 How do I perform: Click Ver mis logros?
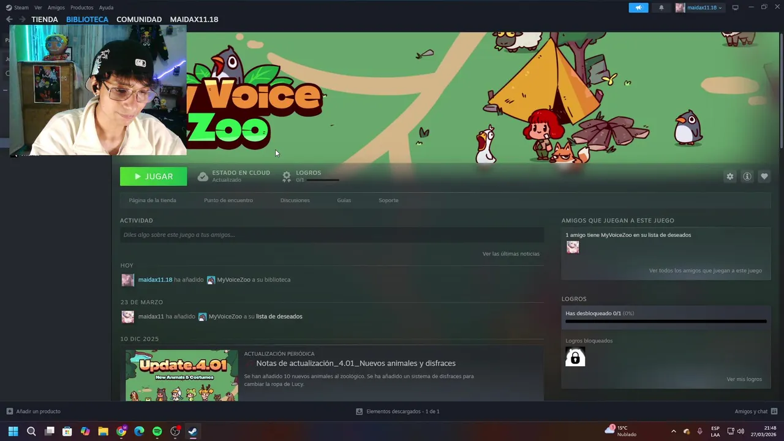pyautogui.click(x=744, y=379)
